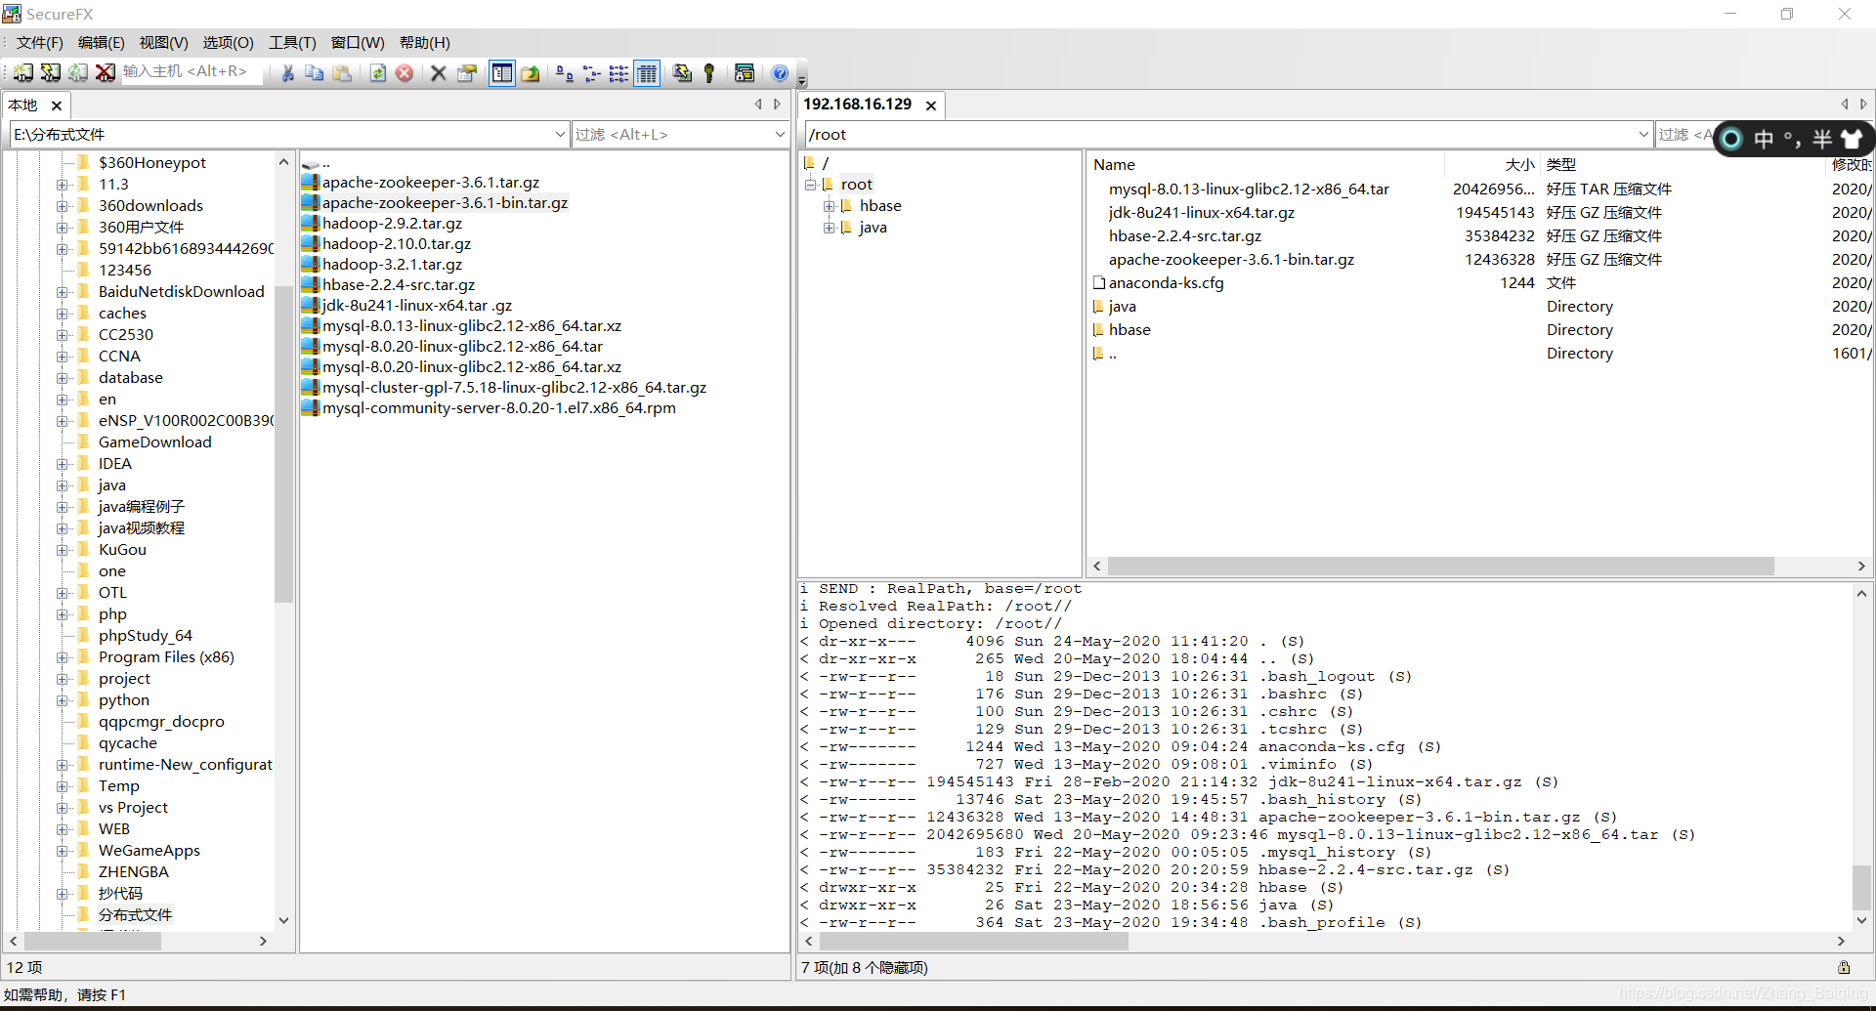The image size is (1876, 1011).
Task: Select apache-zookeeper-3.6.1-bin.tar.gz in local files
Action: click(x=445, y=203)
